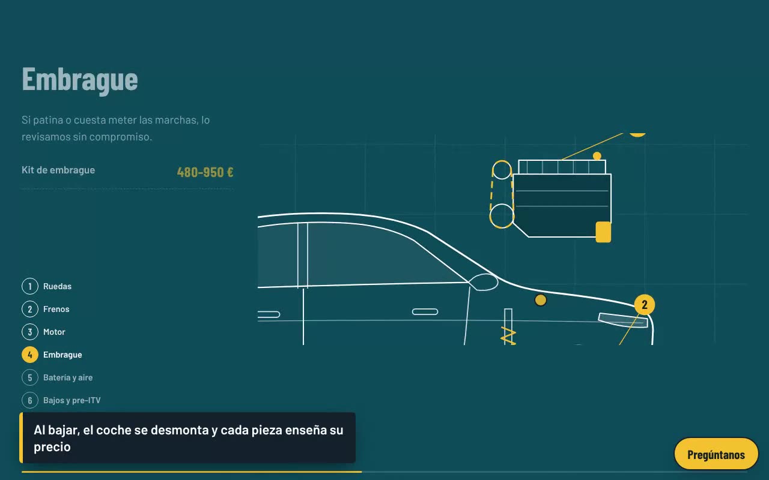This screenshot has height=480, width=769.
Task: Click the small yellow dot above the engine
Action: pos(597,156)
